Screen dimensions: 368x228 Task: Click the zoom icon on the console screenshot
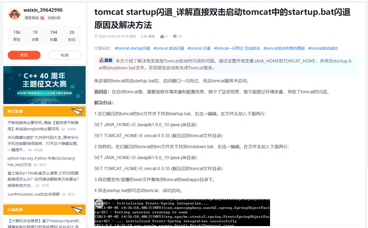pyautogui.click(x=99, y=204)
